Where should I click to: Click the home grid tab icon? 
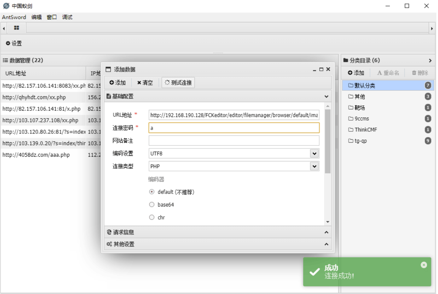coord(17,28)
